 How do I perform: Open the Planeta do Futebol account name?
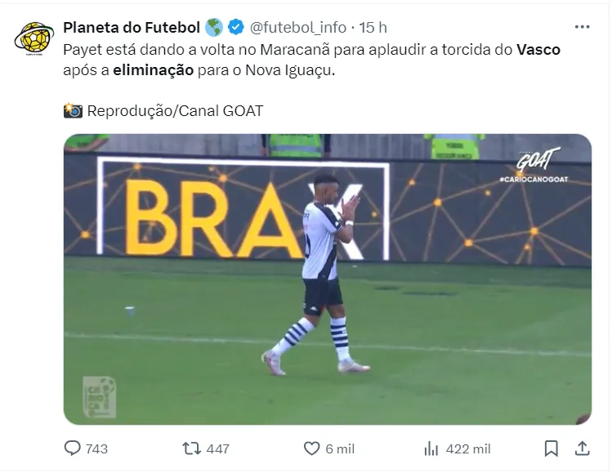[132, 27]
